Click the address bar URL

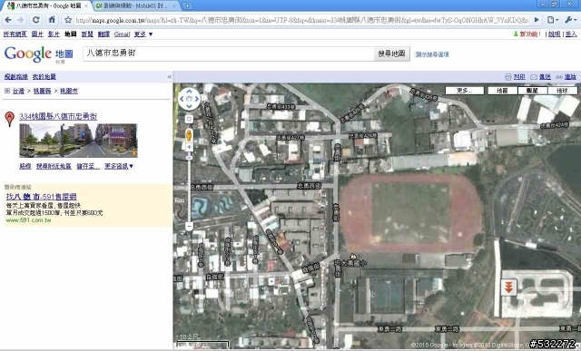pyautogui.click(x=301, y=20)
